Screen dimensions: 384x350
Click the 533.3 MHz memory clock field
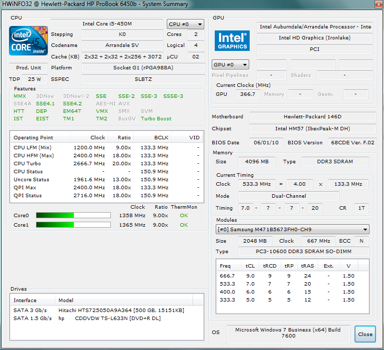click(x=257, y=184)
